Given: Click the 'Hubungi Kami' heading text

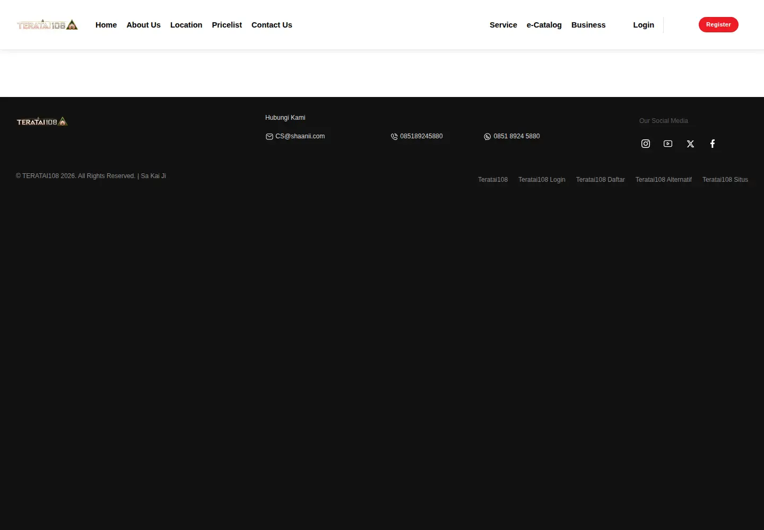Looking at the screenshot, I should (285, 118).
